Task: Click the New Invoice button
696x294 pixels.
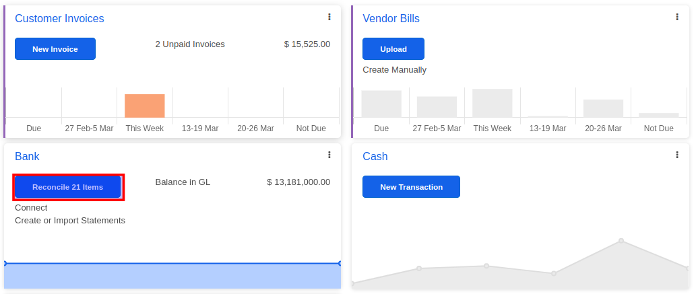Action: click(55, 49)
